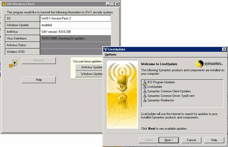Cancel the LiveUpdate wizard
This screenshot has width=228, height=147.
click(191, 140)
